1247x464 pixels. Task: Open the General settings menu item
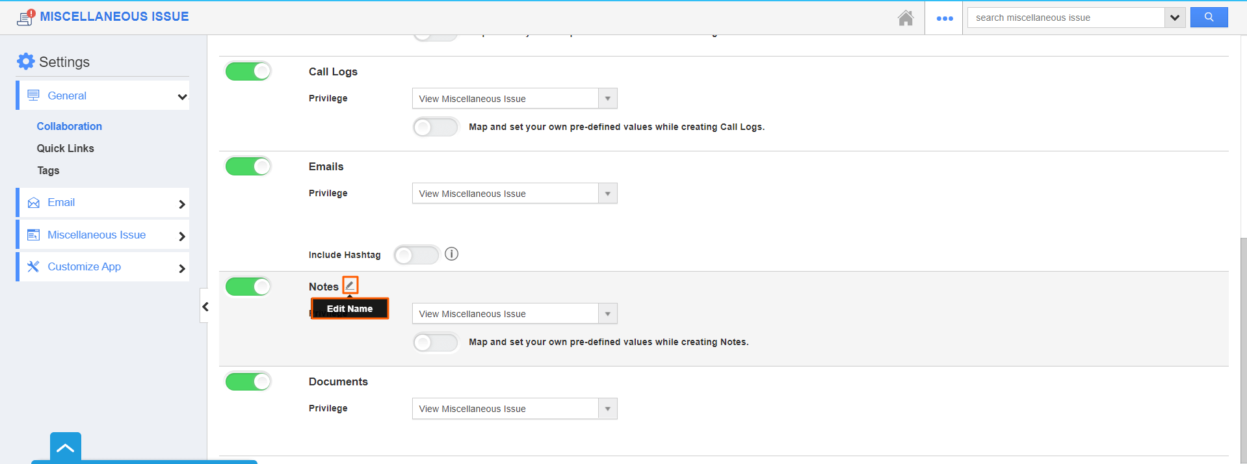(x=103, y=96)
